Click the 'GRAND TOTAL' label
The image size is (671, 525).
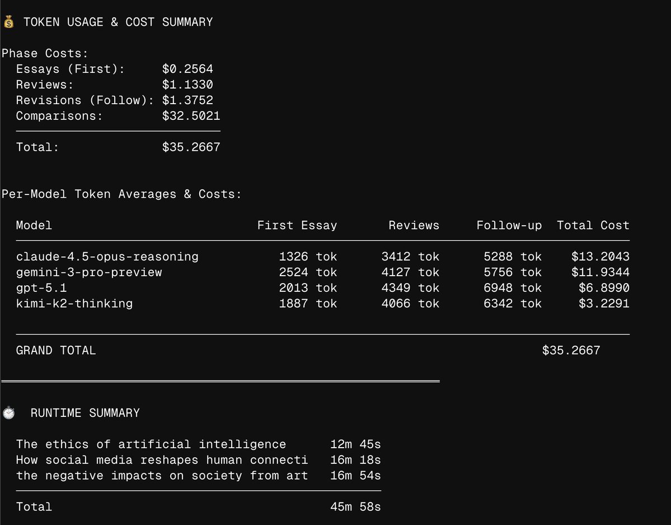[55, 350]
